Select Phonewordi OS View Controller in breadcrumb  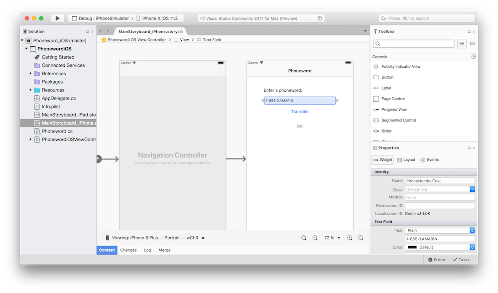[138, 39]
